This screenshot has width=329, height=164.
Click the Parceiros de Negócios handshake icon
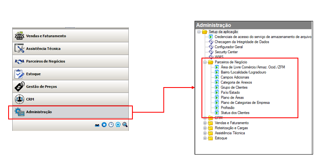tap(20, 61)
